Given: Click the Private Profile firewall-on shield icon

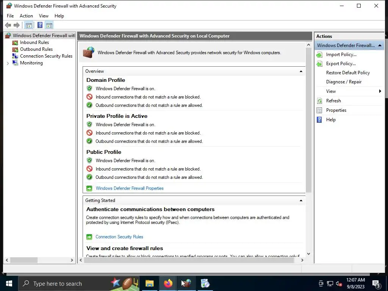Looking at the screenshot, I should pyautogui.click(x=89, y=124).
